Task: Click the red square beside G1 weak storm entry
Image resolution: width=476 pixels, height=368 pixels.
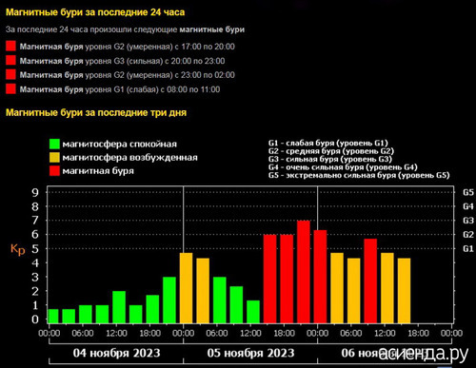Action: 10,88
